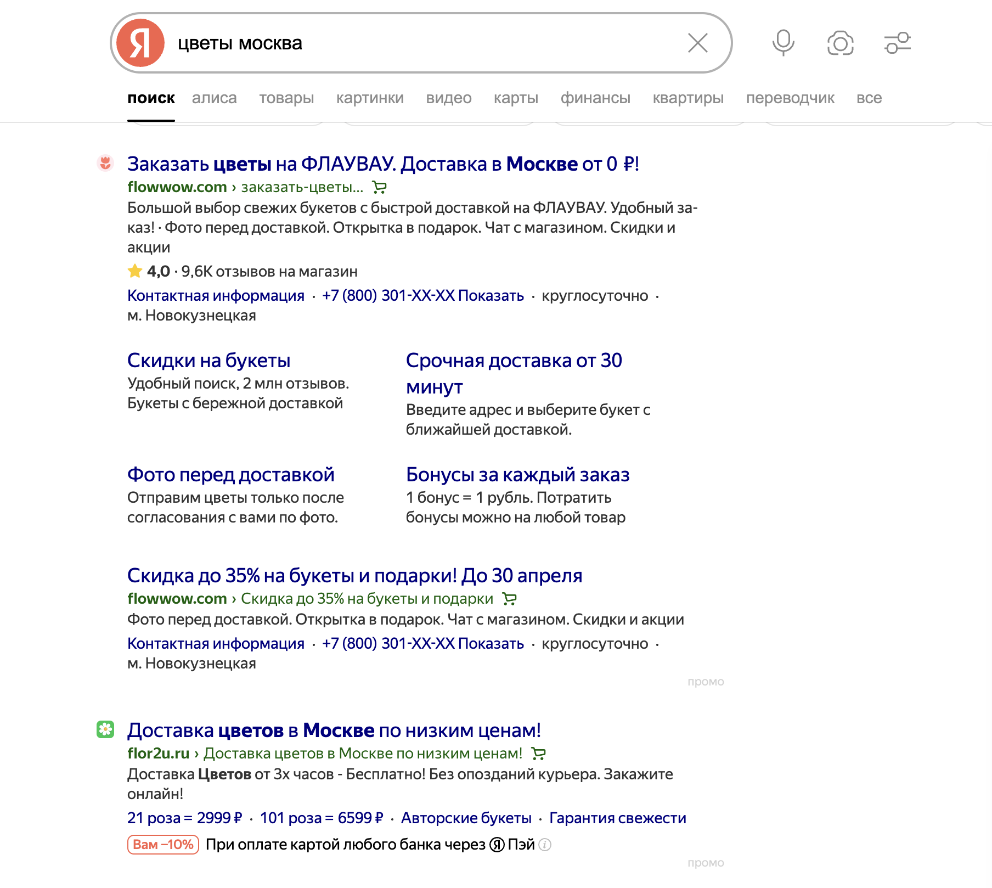Viewport: 992px width, 888px height.
Task: Clear the search query with the X
Action: click(697, 43)
